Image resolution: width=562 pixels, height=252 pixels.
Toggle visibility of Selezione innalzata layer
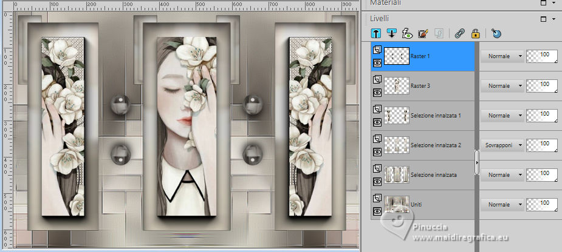[x=377, y=182]
